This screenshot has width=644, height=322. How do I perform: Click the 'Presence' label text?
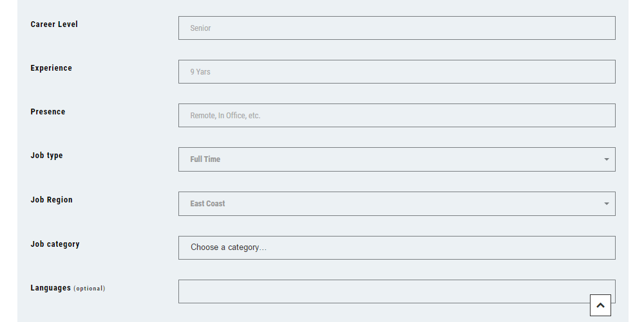point(48,112)
